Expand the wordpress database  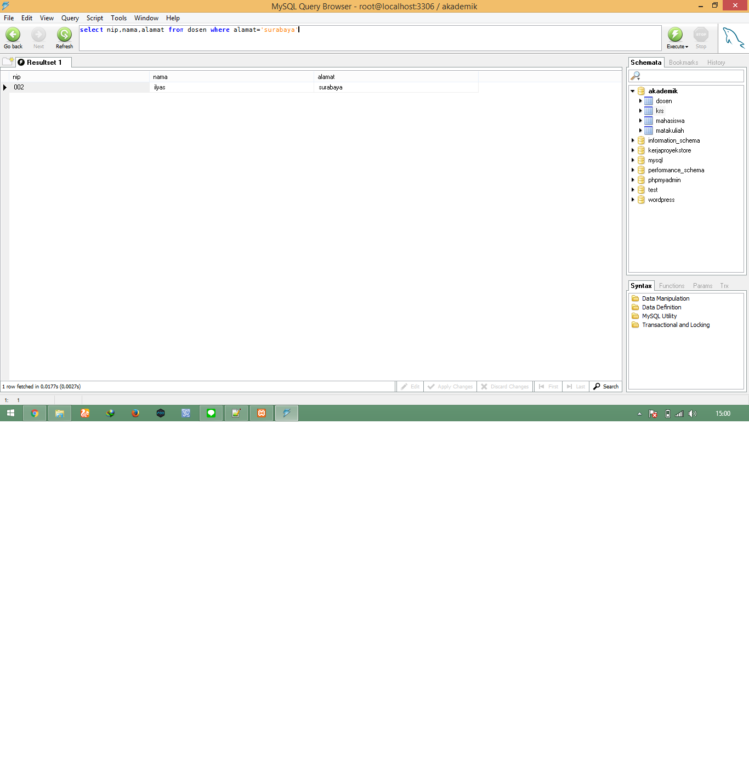pyautogui.click(x=633, y=200)
